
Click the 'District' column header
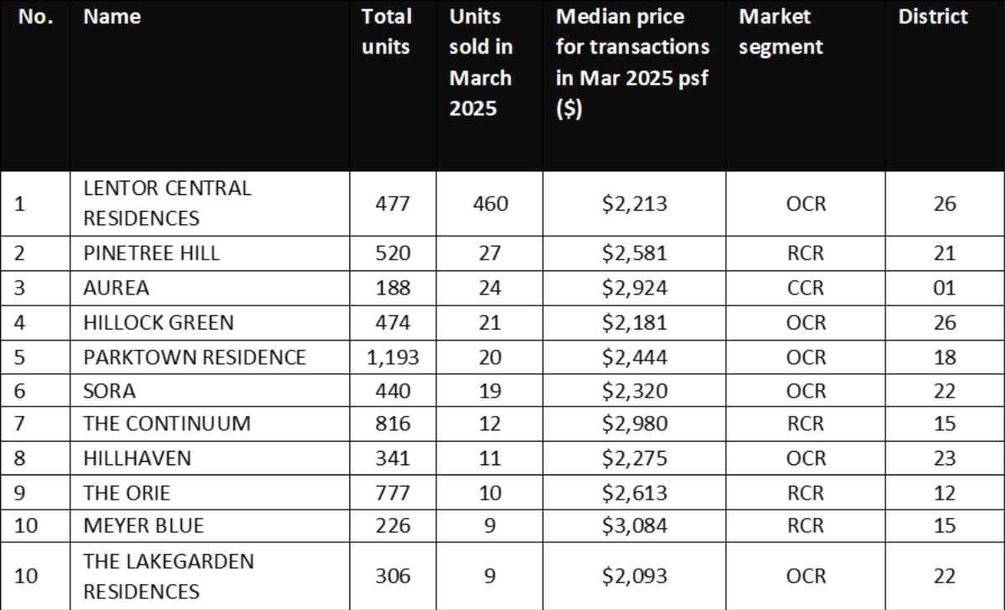coord(933,17)
